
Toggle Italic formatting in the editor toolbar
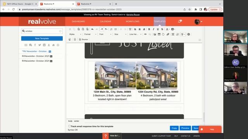point(153,29)
